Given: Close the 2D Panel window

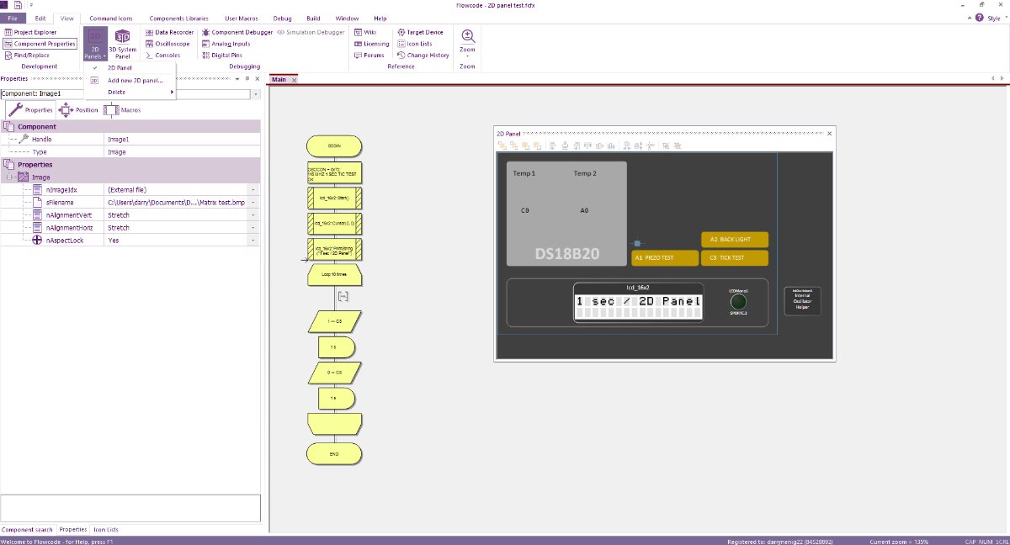Looking at the screenshot, I should pos(829,133).
